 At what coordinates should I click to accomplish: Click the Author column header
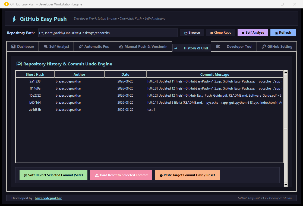(x=80, y=74)
